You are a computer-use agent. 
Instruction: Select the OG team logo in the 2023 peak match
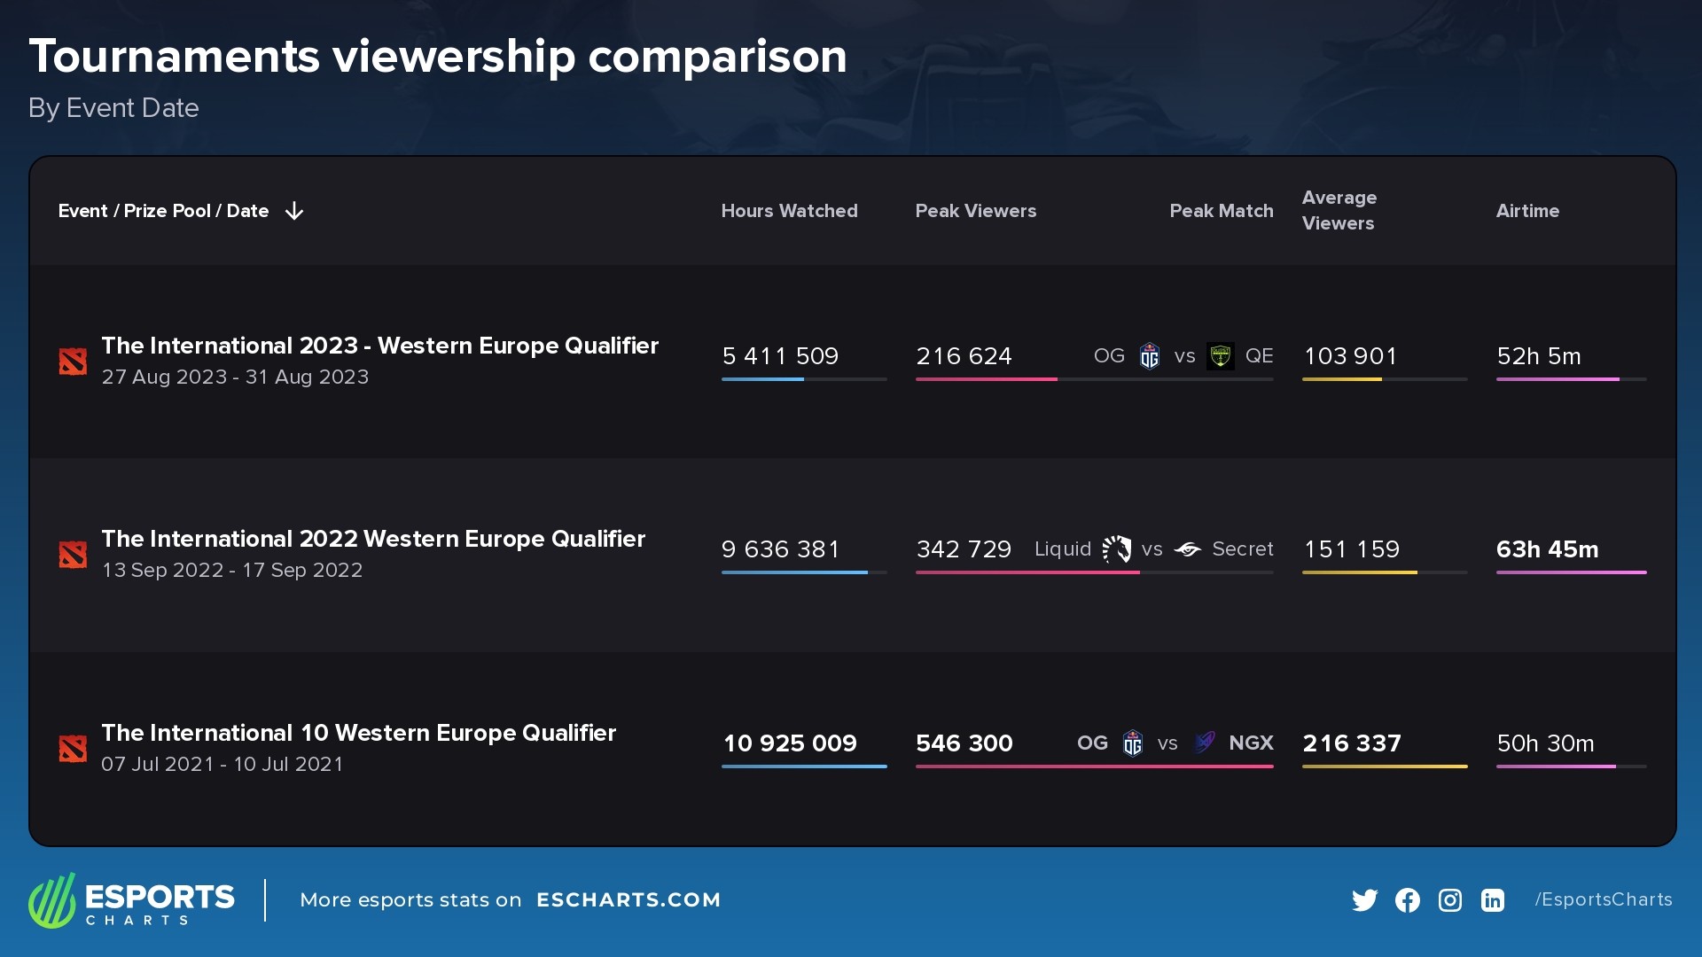[1150, 356]
